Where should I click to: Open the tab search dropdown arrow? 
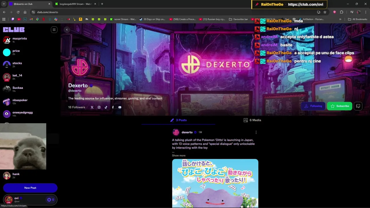click(x=4, y=4)
